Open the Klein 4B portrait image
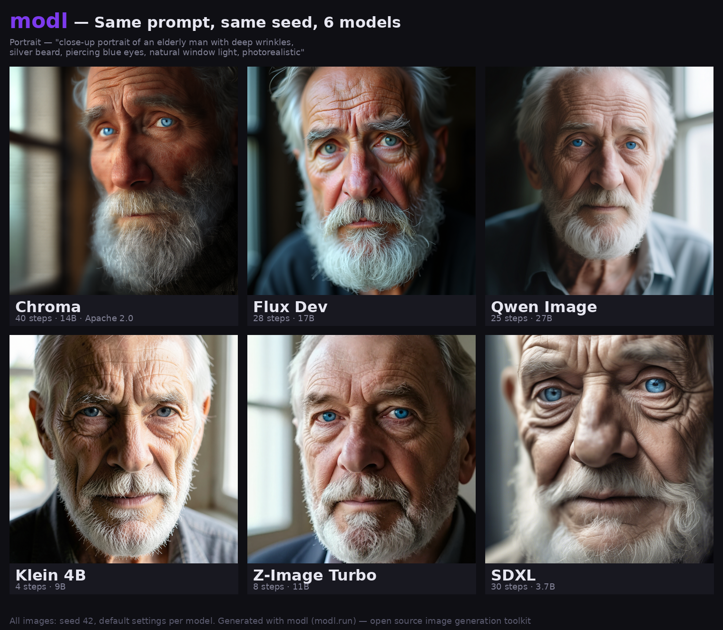723x630 pixels. pos(124,449)
